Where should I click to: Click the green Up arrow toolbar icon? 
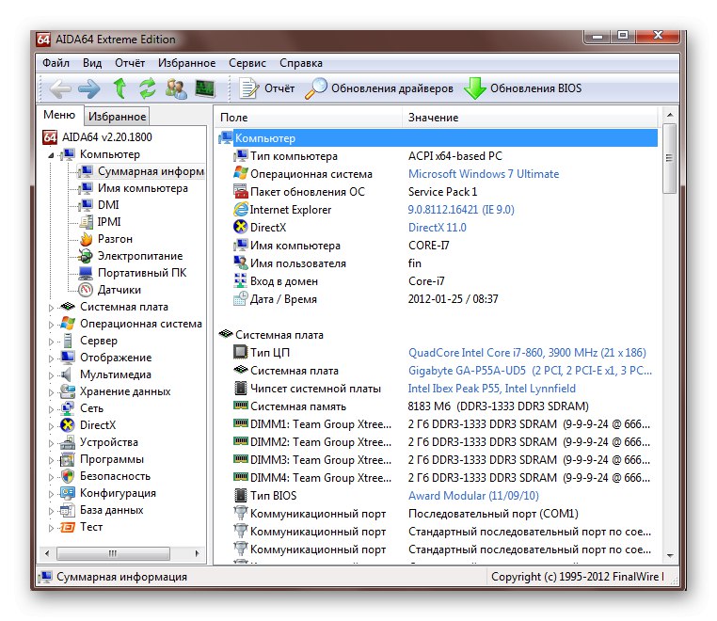tap(119, 88)
